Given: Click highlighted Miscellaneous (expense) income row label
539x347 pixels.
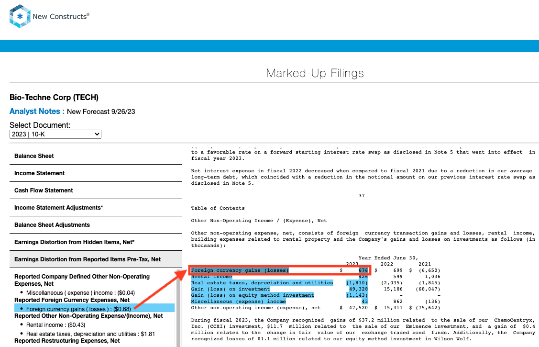Looking at the screenshot, I should tap(238, 301).
